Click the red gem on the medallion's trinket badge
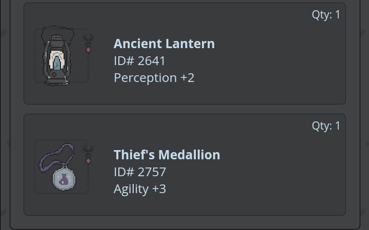Viewport: 369px width, 230px height. pos(88,161)
